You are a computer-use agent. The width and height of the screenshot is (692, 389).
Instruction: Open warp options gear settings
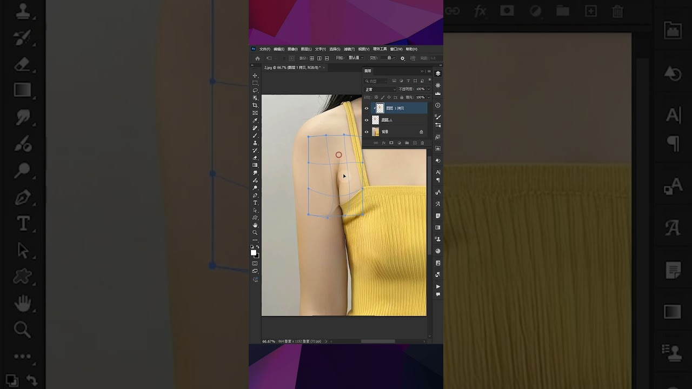[x=402, y=58]
